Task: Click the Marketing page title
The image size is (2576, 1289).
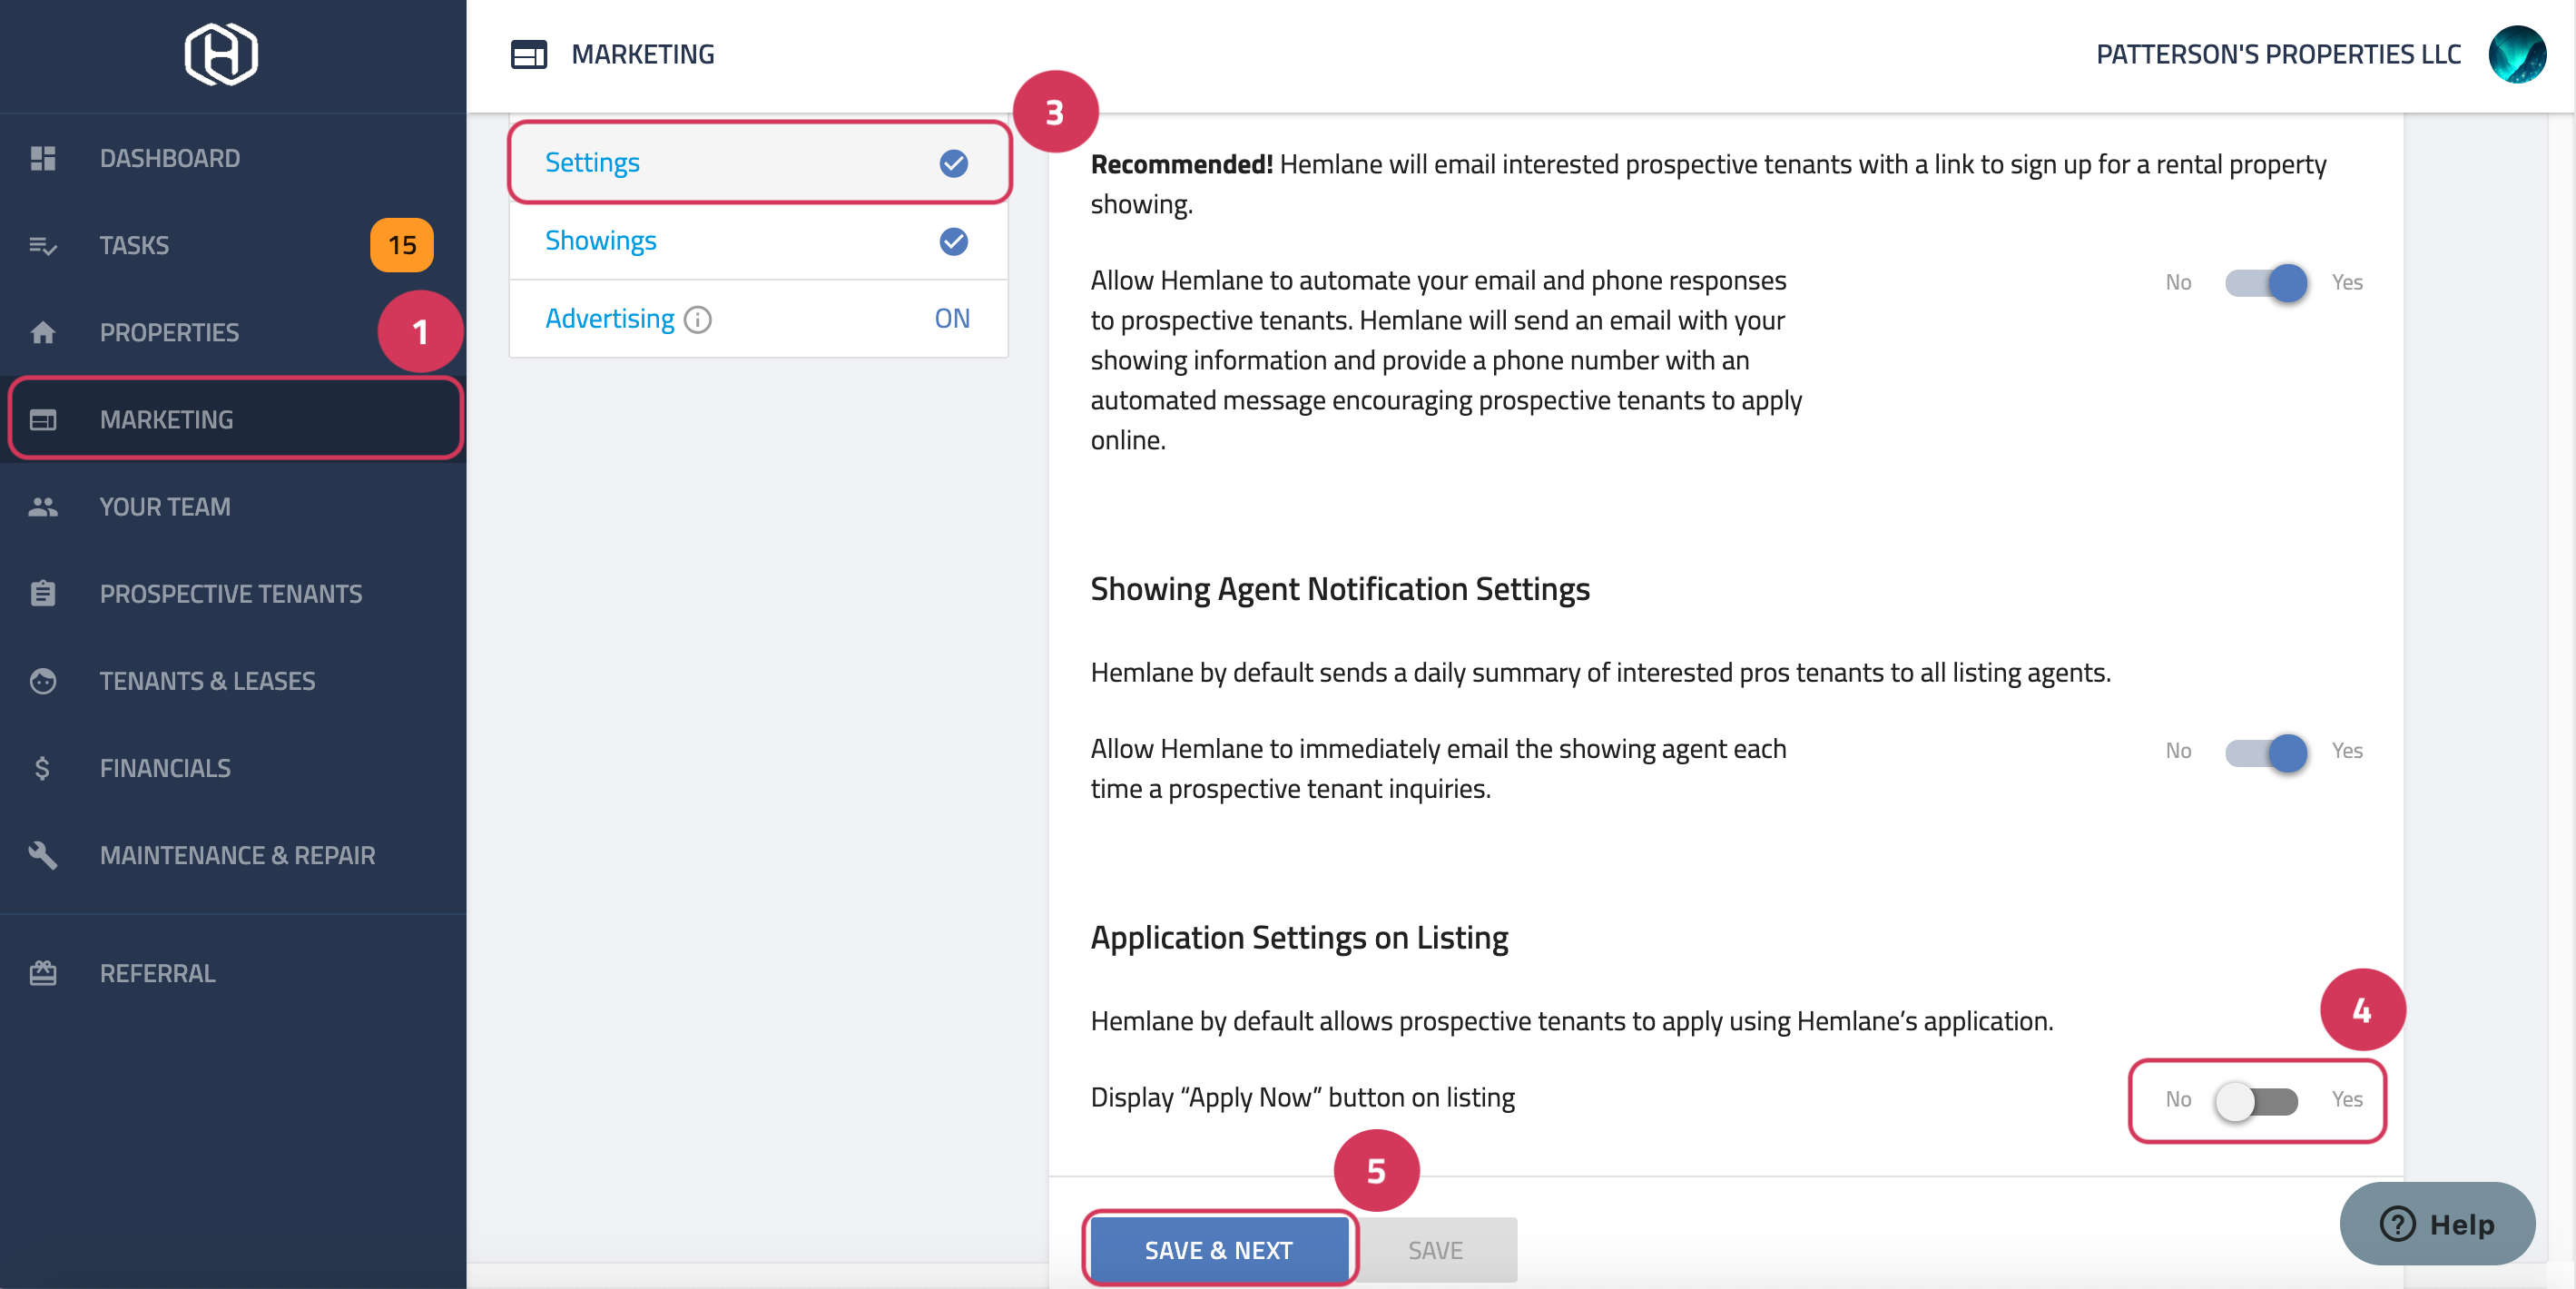Action: (643, 54)
